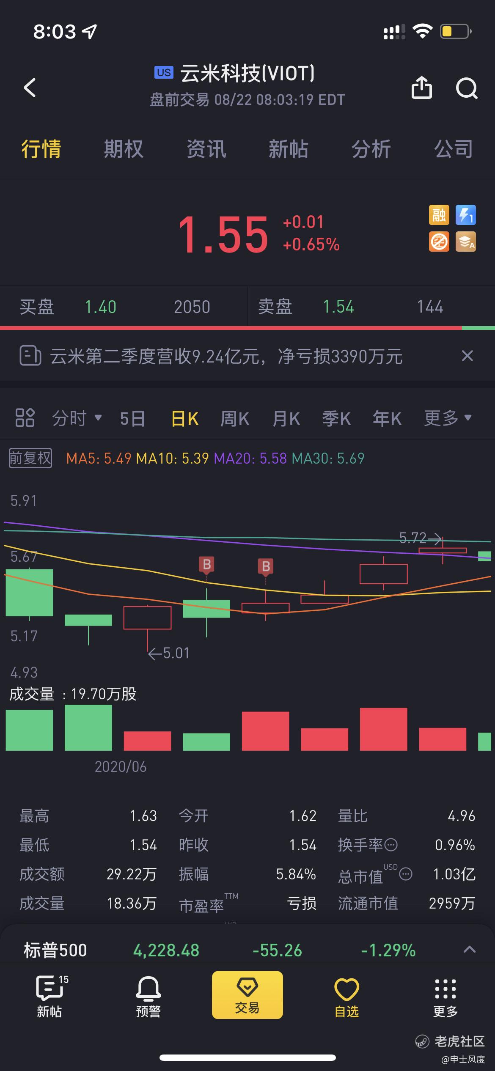Screen dimensions: 495x1071
Task: Tap the blue lightning badge icon
Action: (466, 214)
